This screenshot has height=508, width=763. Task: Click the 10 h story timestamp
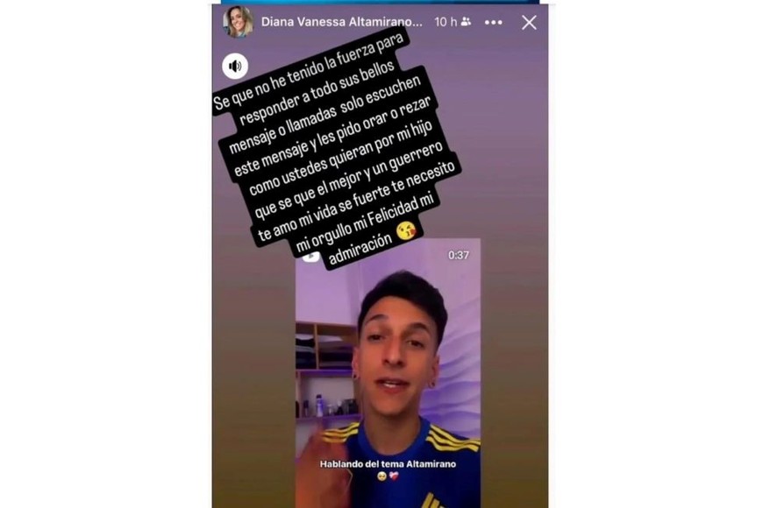pyautogui.click(x=446, y=22)
